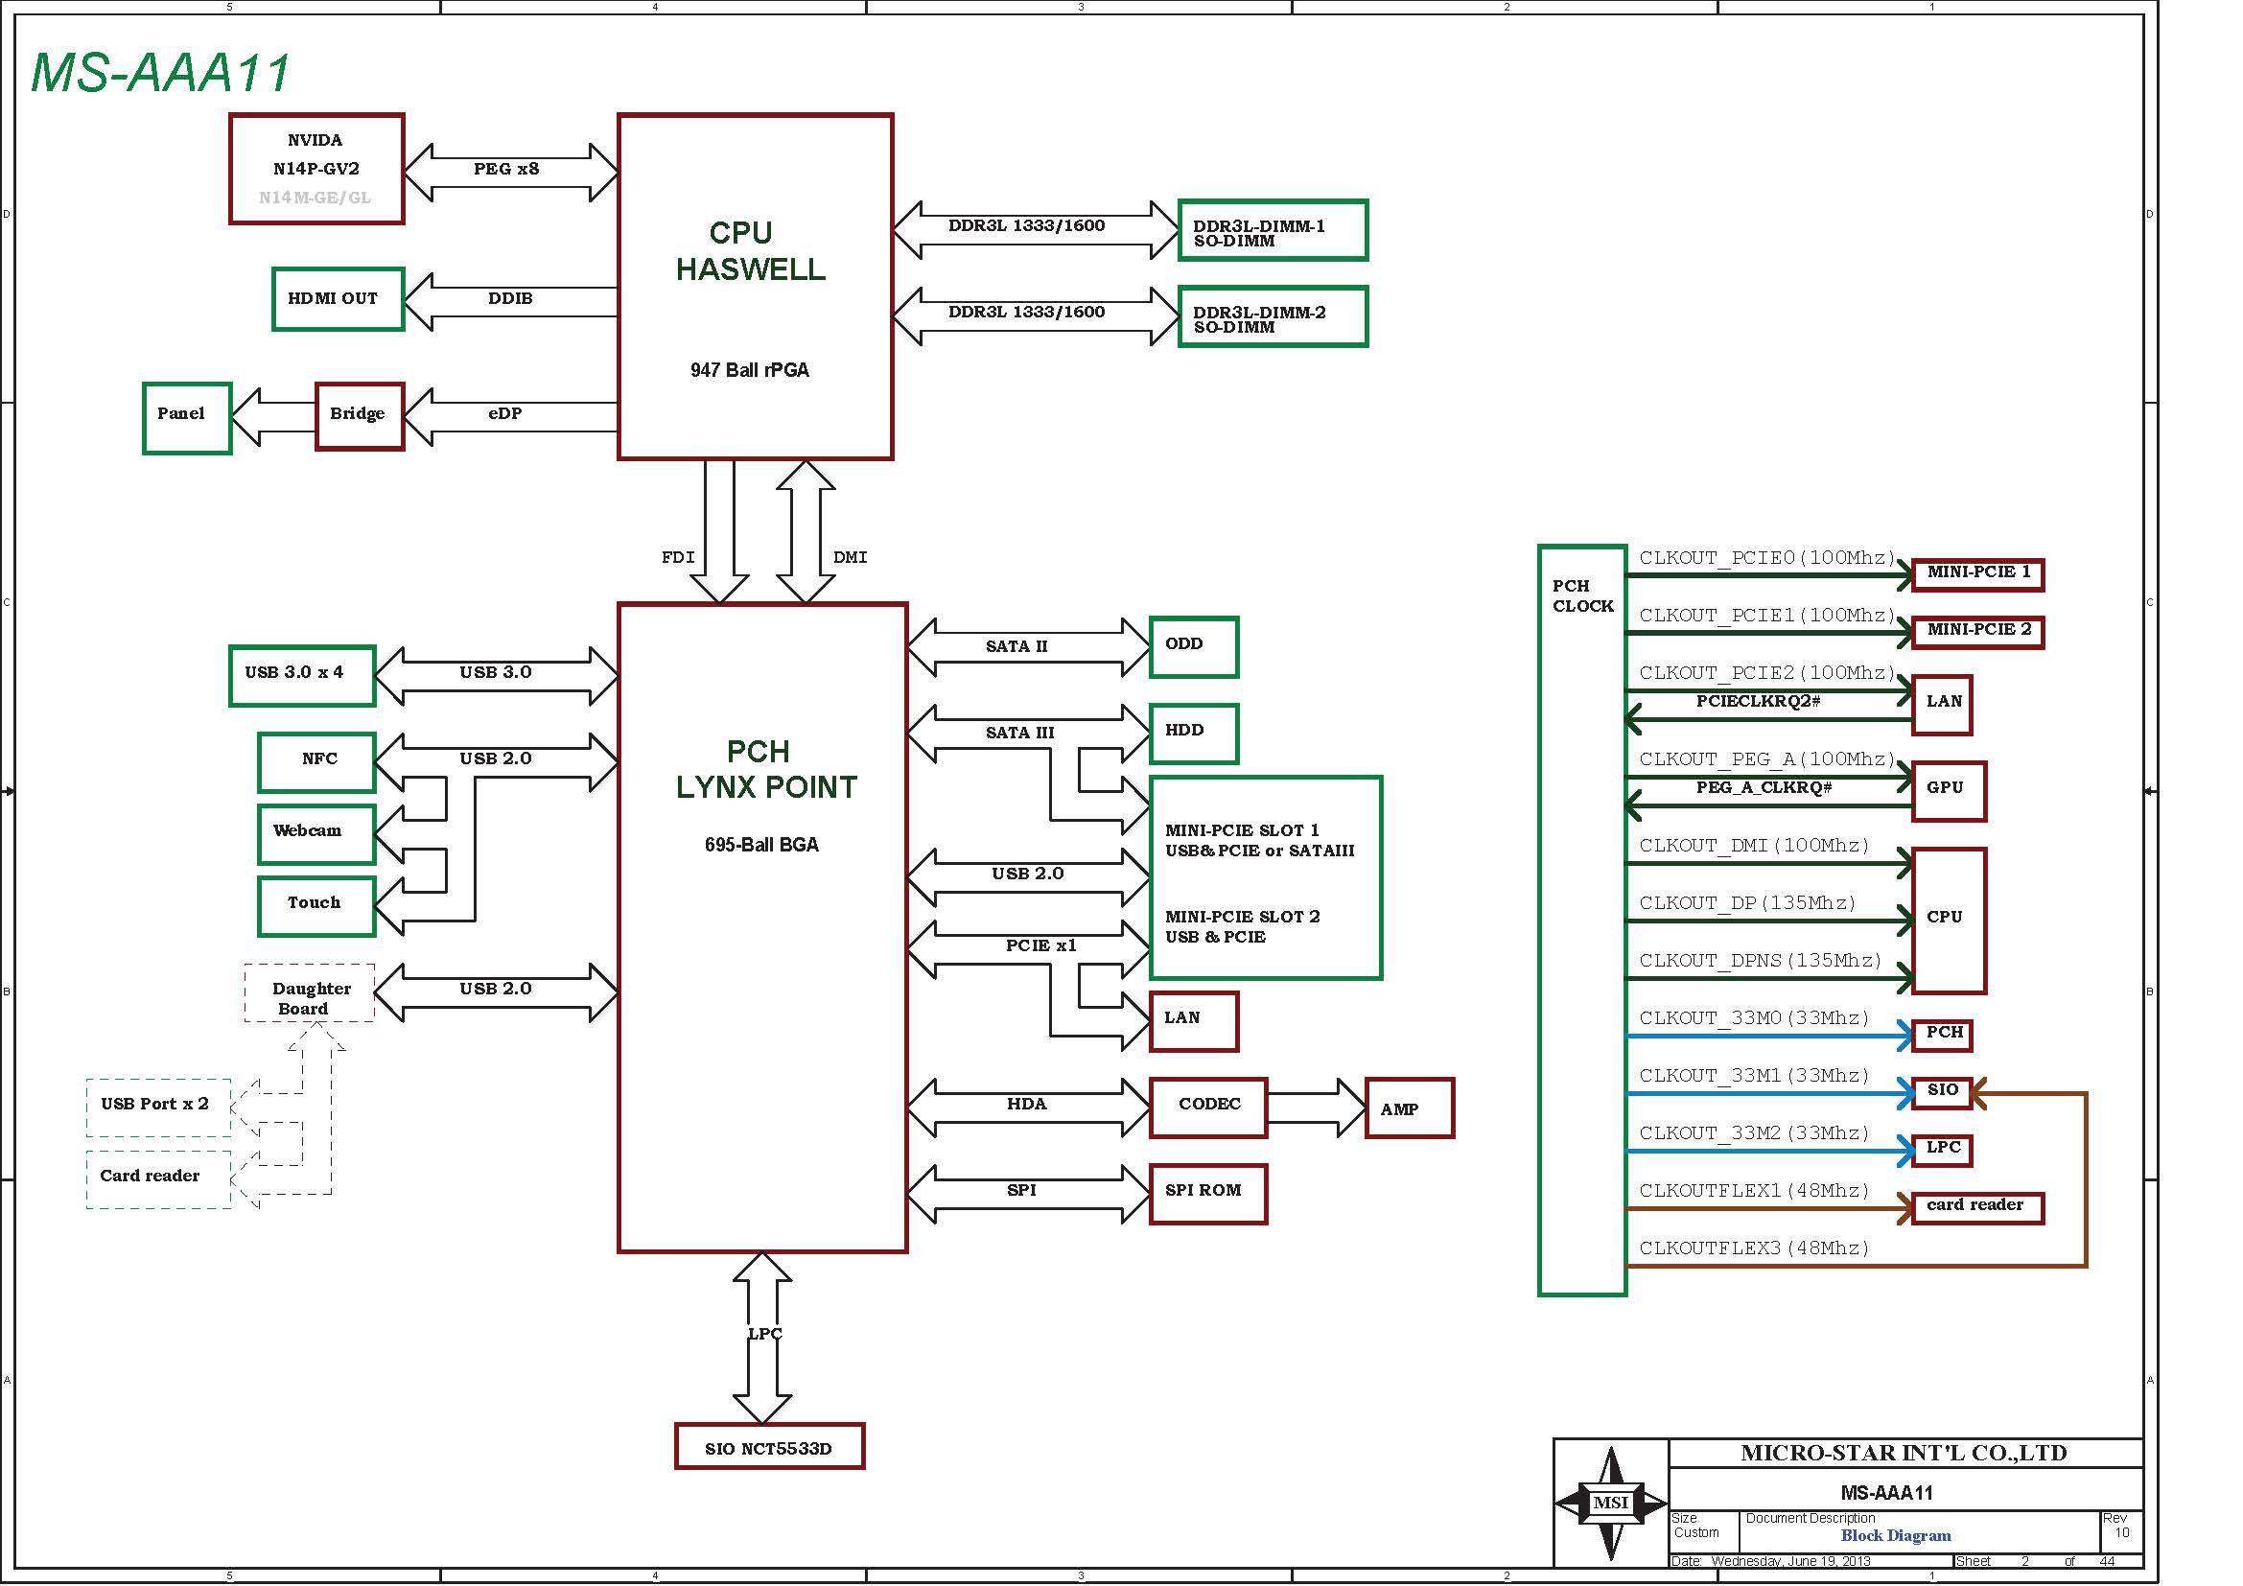Screen dimensions: 2243x1586
Task: Click the MINI-PCIE SLOT 1 text
Action: (1242, 830)
